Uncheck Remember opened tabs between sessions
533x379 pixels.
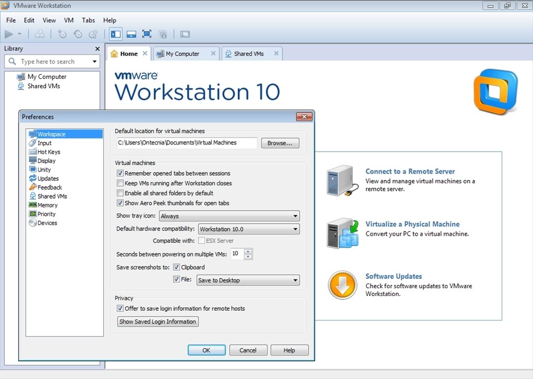click(120, 173)
